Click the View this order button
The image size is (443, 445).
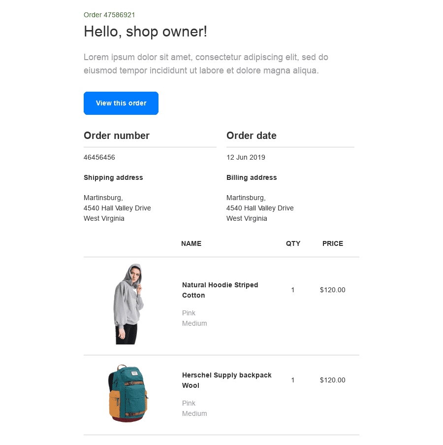pos(121,103)
